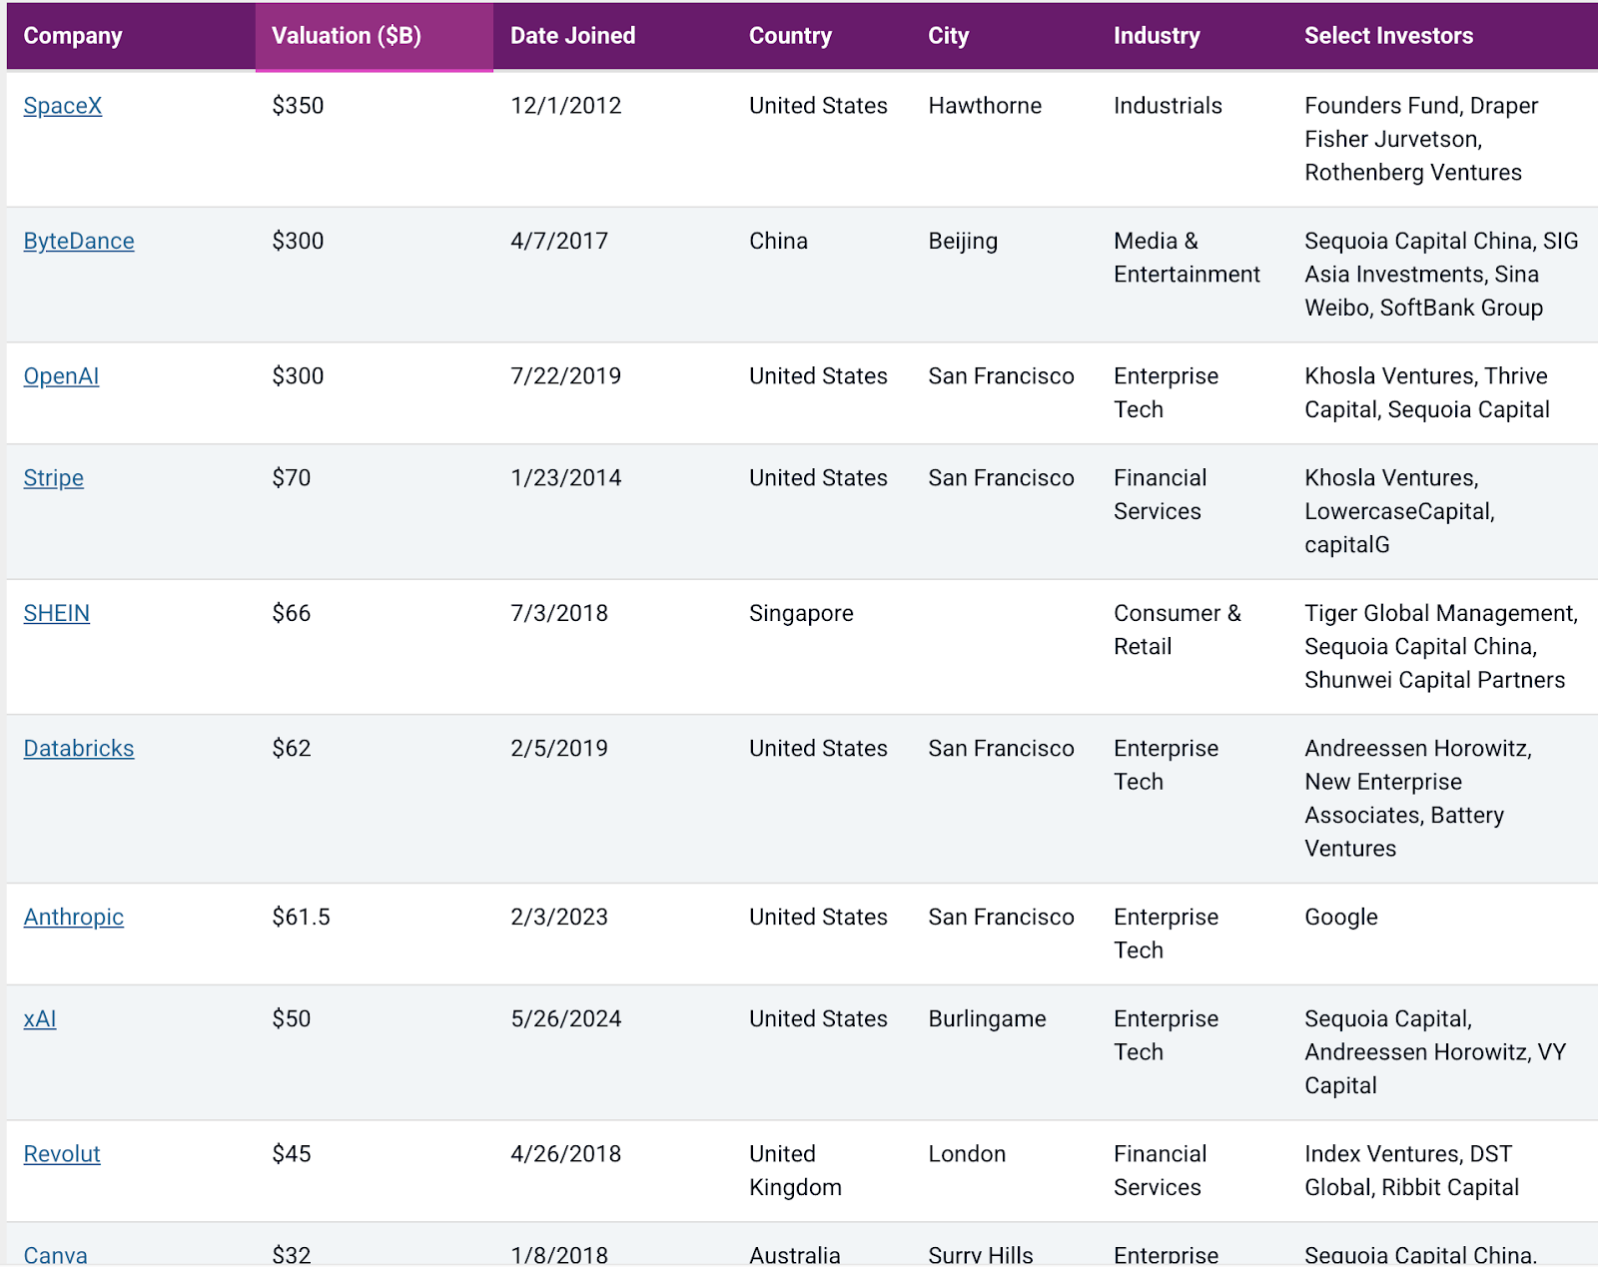The image size is (1598, 1267).
Task: Open the xAI company link
Action: tap(40, 1019)
